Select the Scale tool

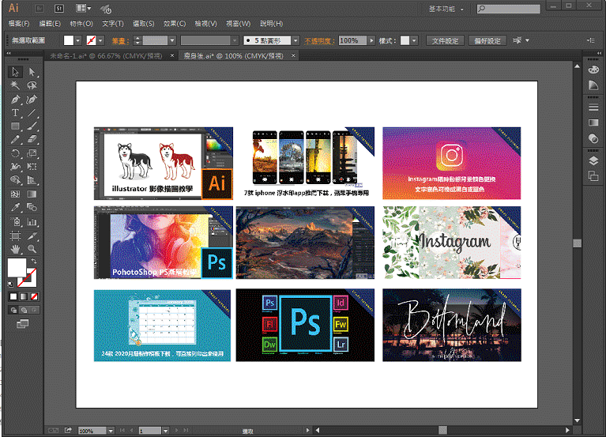tap(32, 153)
